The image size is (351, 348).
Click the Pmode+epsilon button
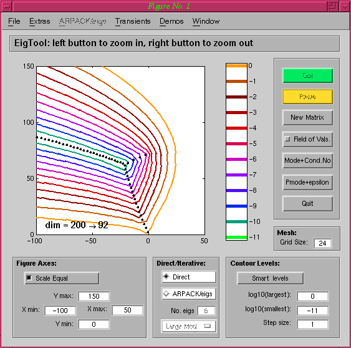point(307,182)
